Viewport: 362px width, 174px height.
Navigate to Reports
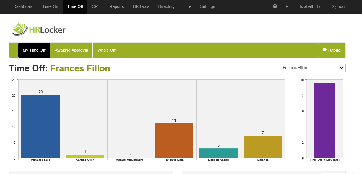[x=116, y=6]
